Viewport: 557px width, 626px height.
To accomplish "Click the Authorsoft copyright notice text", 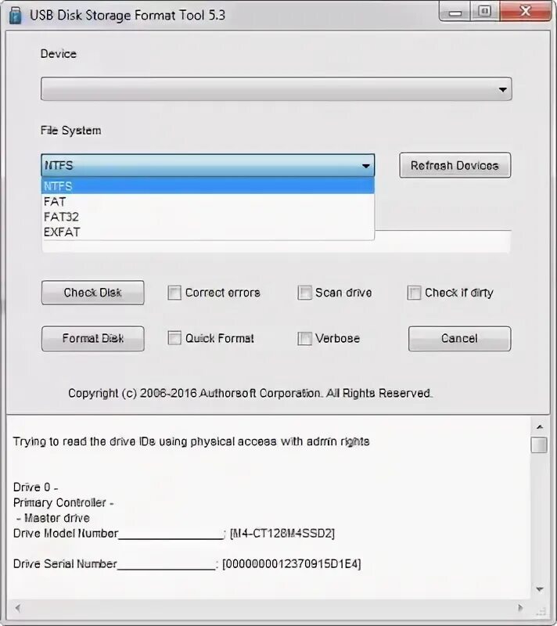I will tap(250, 394).
